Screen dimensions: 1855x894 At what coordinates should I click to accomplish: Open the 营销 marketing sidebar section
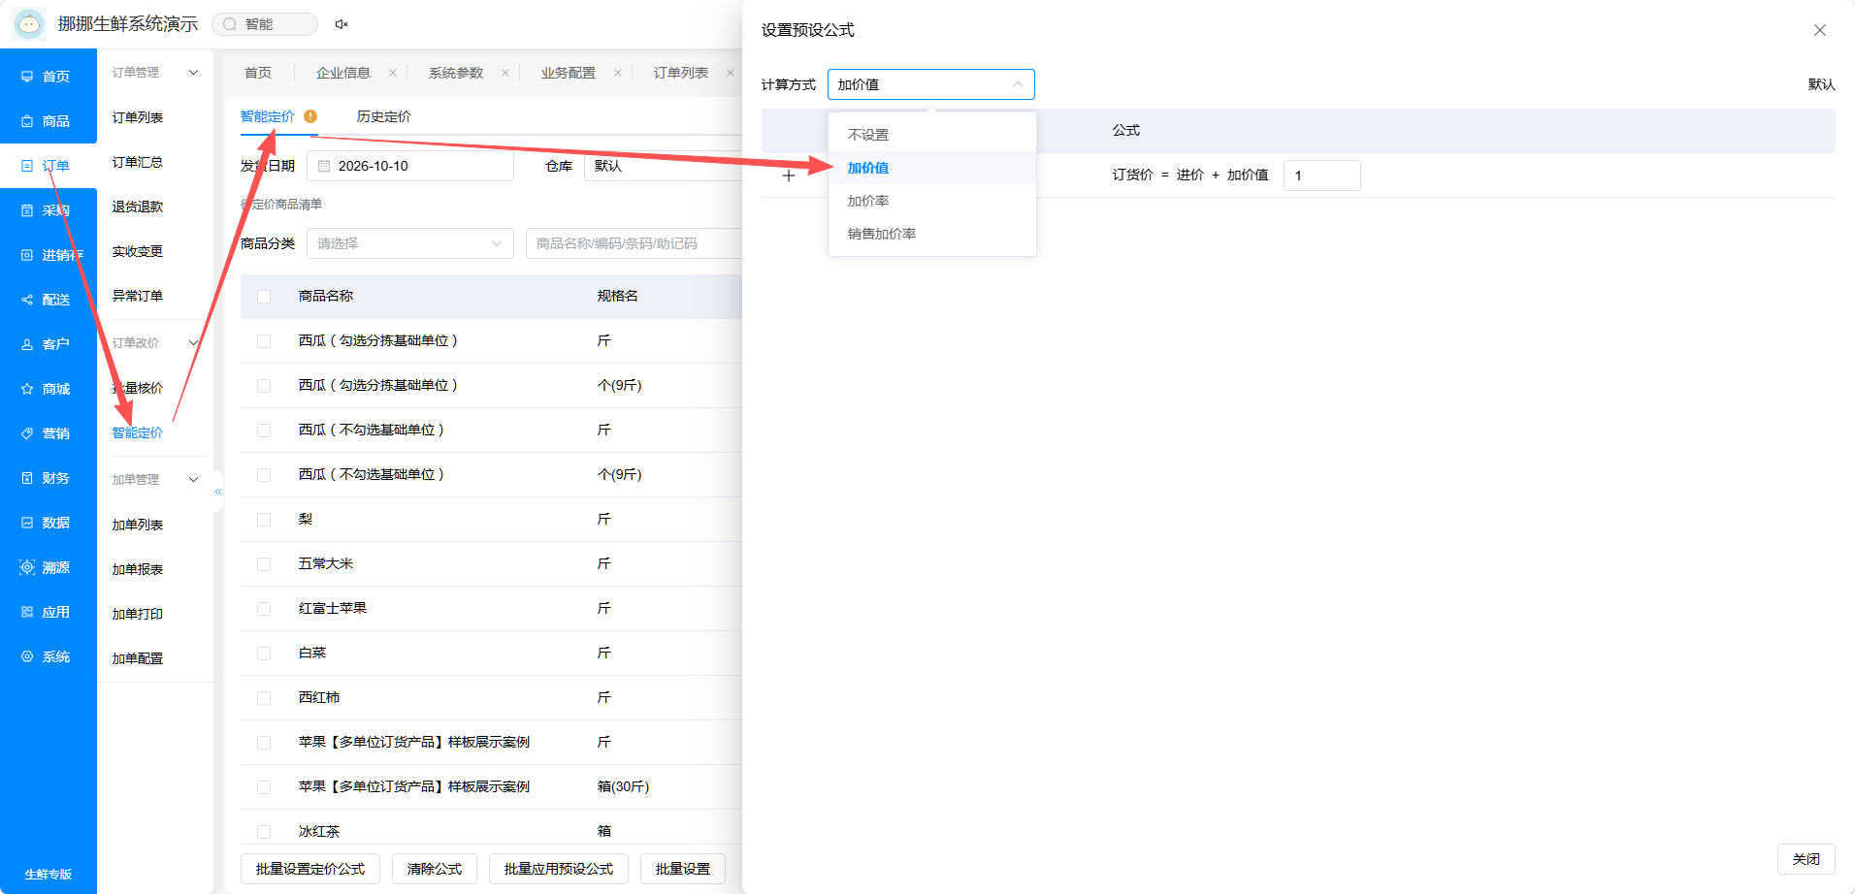pos(48,433)
